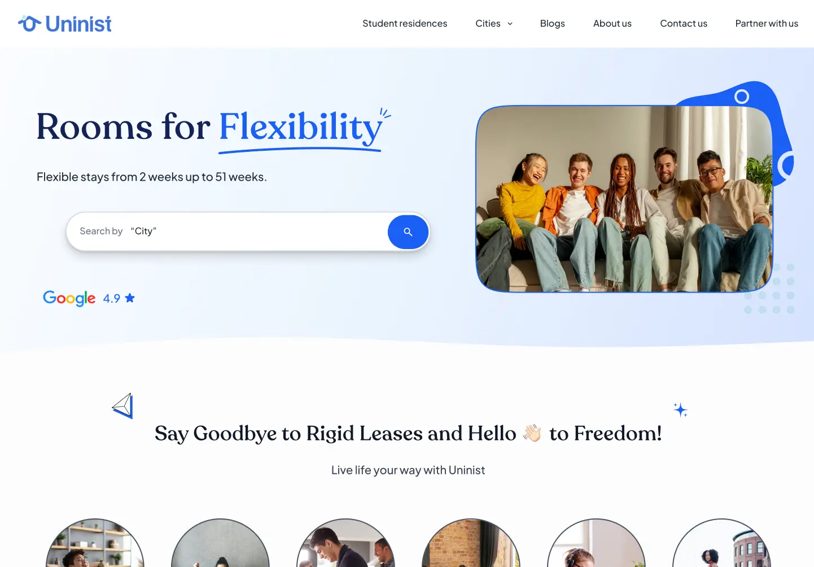Click the blue sparkle stars icon
814x567 pixels.
[x=680, y=410]
